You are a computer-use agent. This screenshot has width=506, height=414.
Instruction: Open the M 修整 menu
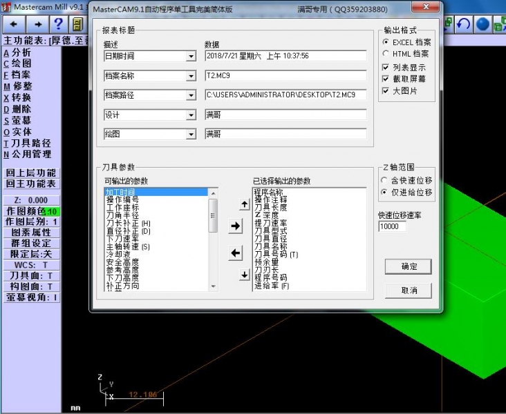point(18,86)
